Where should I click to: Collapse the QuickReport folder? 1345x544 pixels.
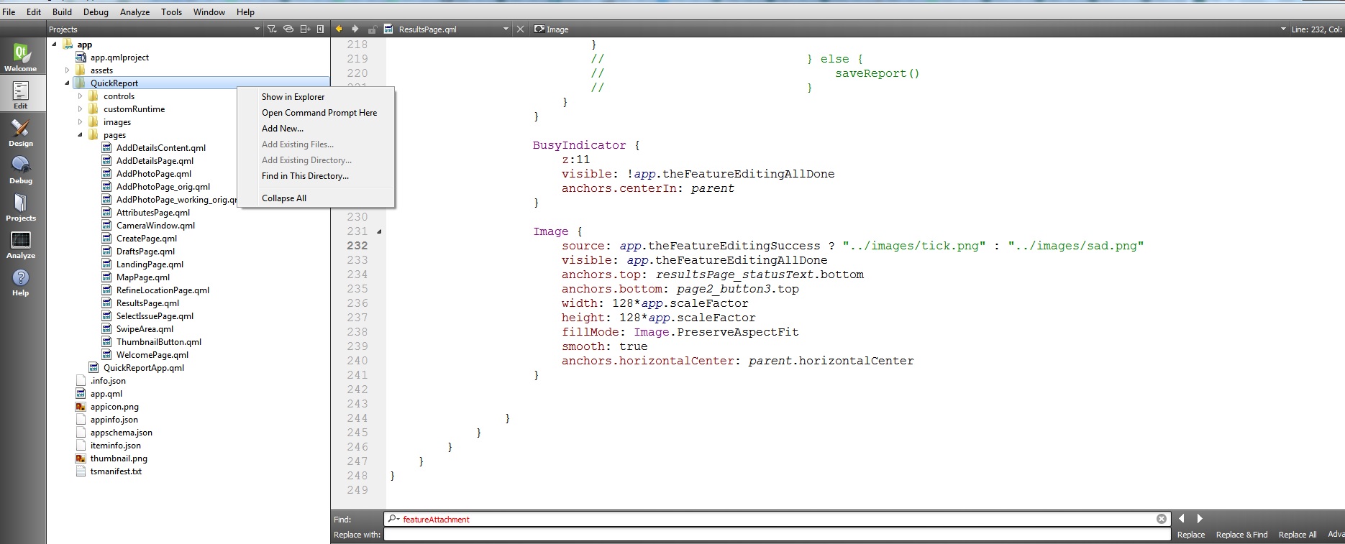click(67, 83)
